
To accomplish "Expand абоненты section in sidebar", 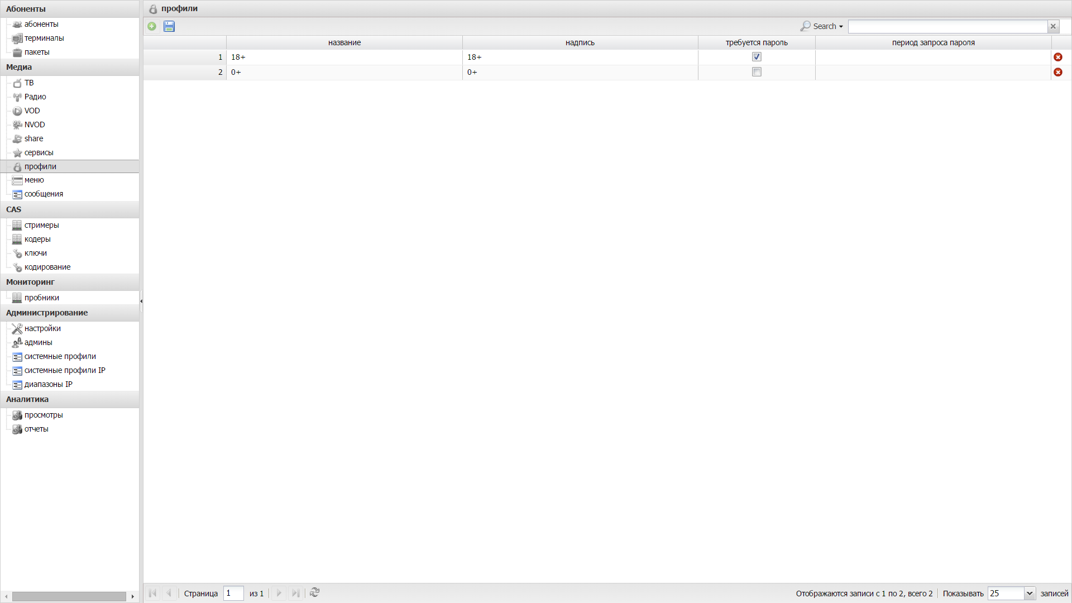I will point(26,8).
